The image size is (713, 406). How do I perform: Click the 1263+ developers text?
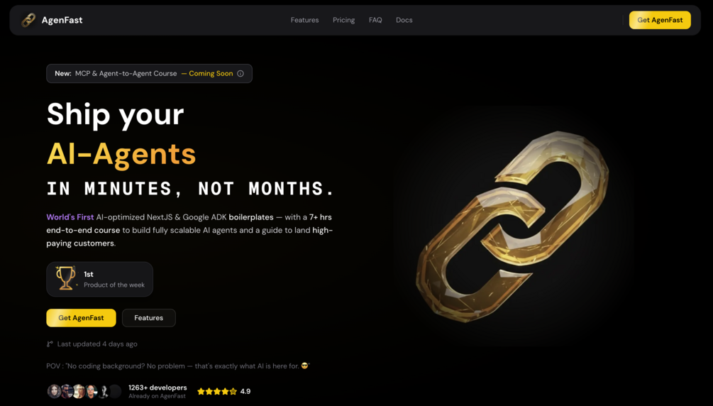click(x=157, y=388)
